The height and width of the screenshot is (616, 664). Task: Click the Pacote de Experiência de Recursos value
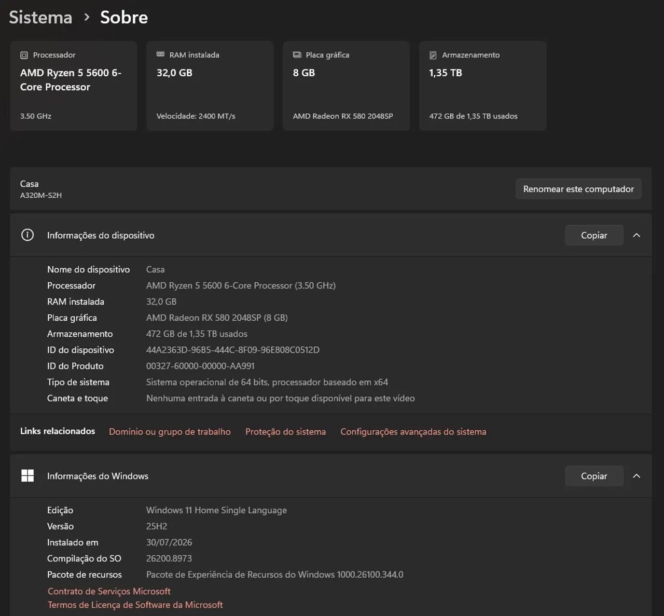tap(275, 574)
